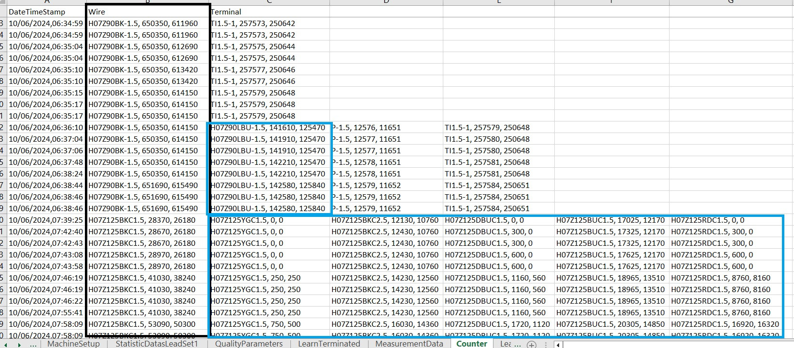Select the H07Z125BUC1.5, 17025, 12170 cell
794x348 pixels.
pos(611,220)
